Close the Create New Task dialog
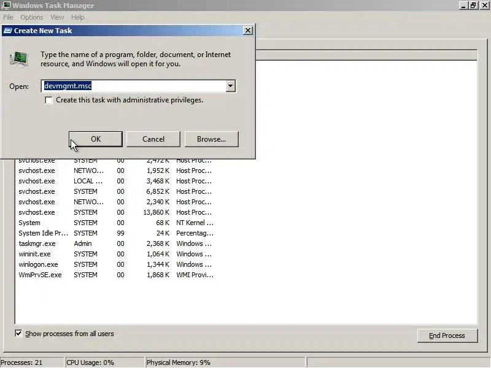The width and height of the screenshot is (491, 368). tap(248, 30)
